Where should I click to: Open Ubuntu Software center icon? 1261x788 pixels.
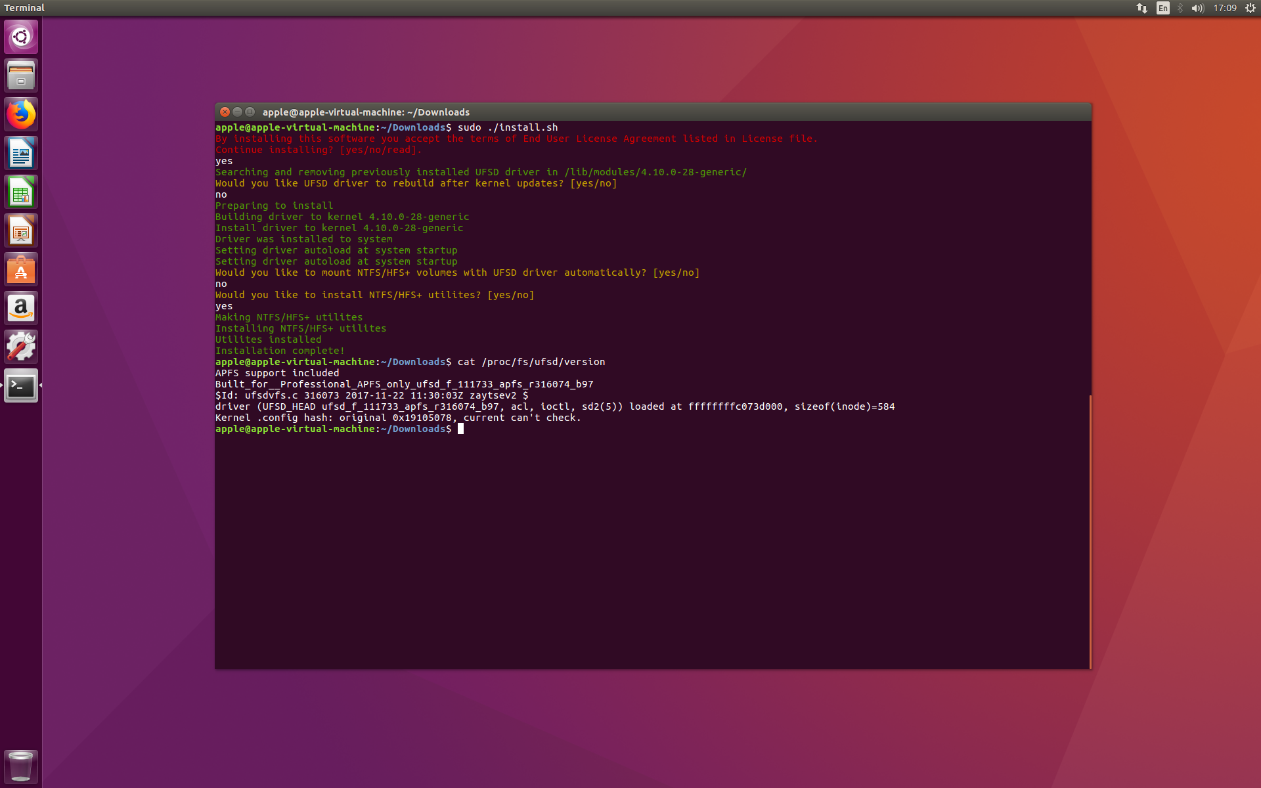point(21,269)
